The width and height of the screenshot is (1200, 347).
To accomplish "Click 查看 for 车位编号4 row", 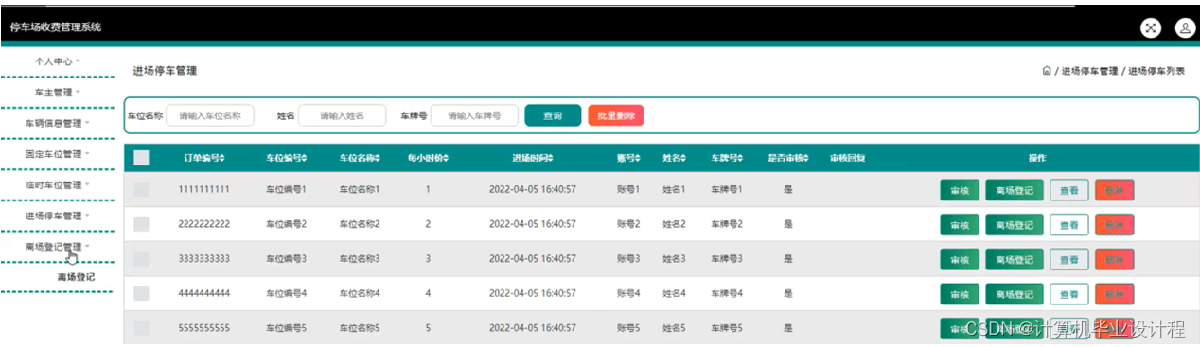I will 1069,294.
